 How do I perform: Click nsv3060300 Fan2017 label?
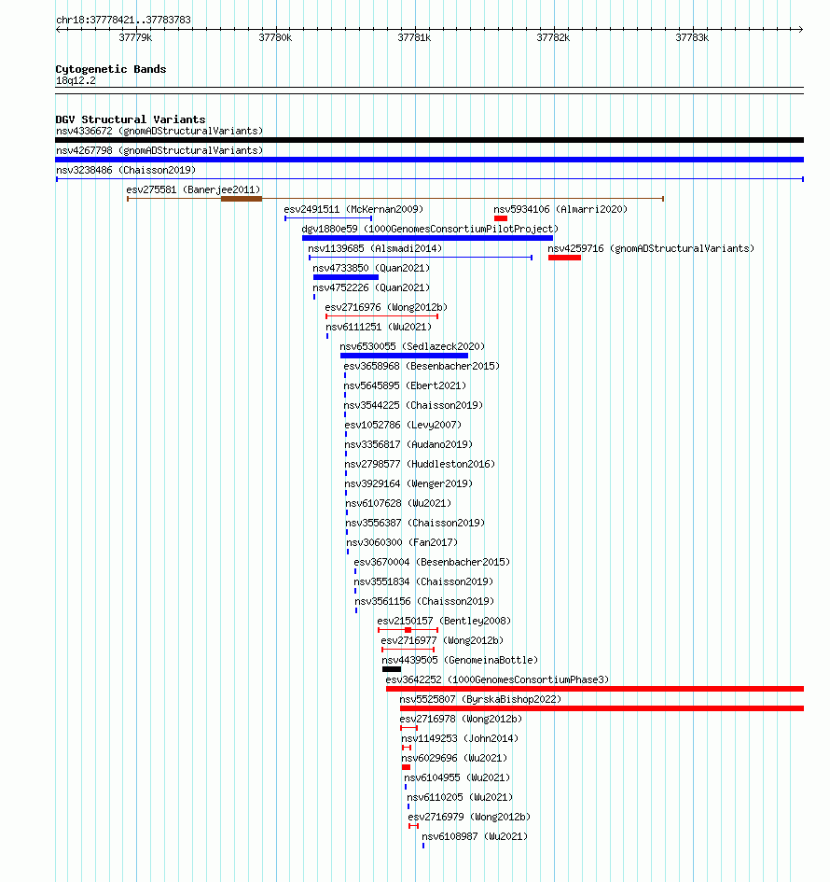pos(402,543)
